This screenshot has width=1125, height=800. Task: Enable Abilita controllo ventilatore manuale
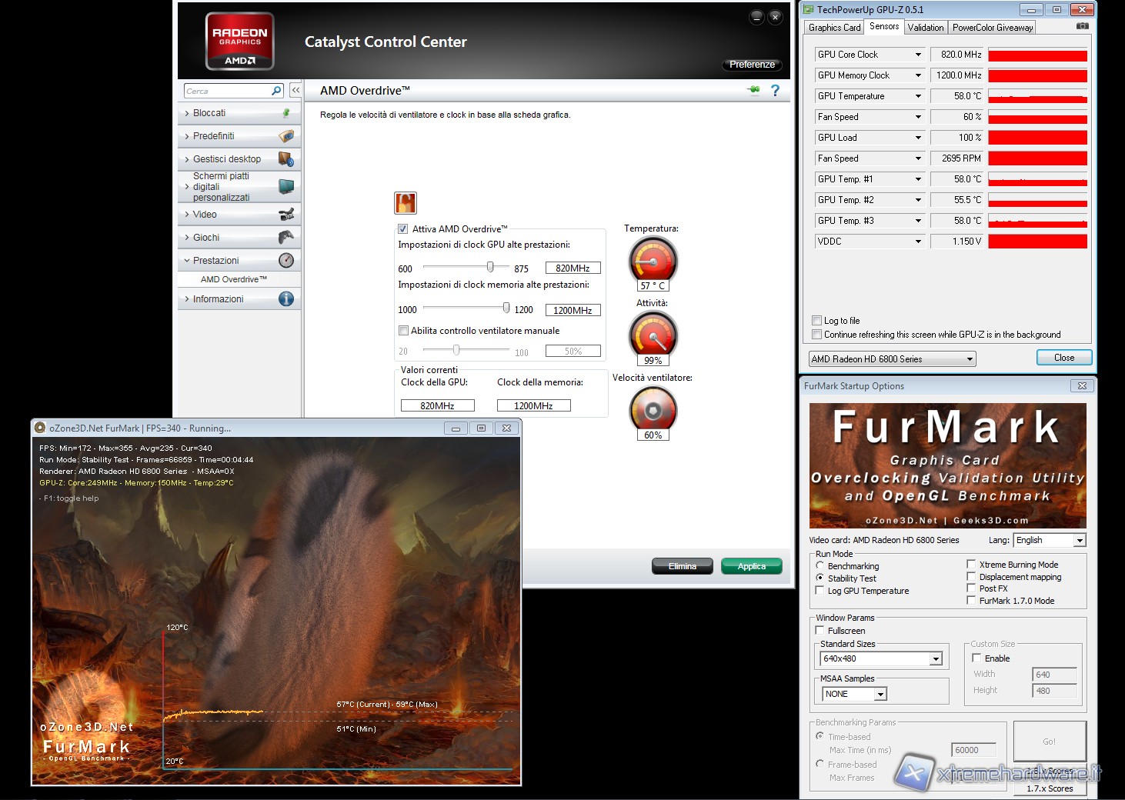tap(403, 331)
